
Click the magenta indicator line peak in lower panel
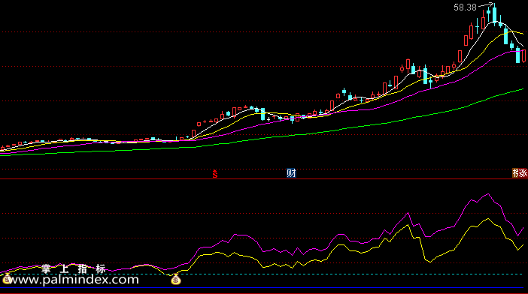coord(488,194)
